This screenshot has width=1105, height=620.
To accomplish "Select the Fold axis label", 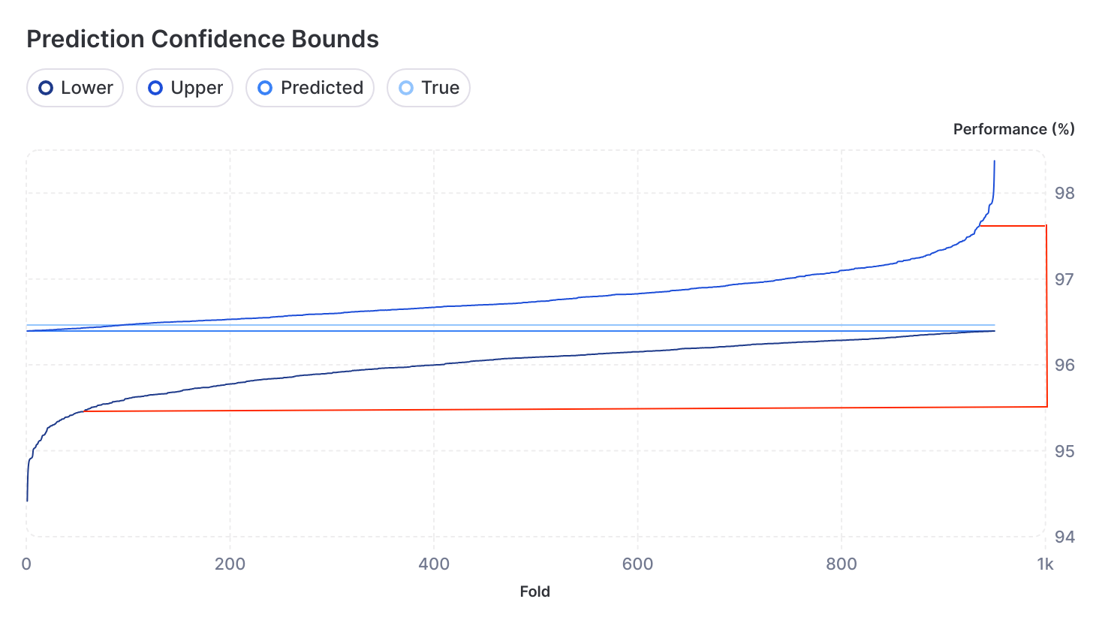I will point(535,591).
